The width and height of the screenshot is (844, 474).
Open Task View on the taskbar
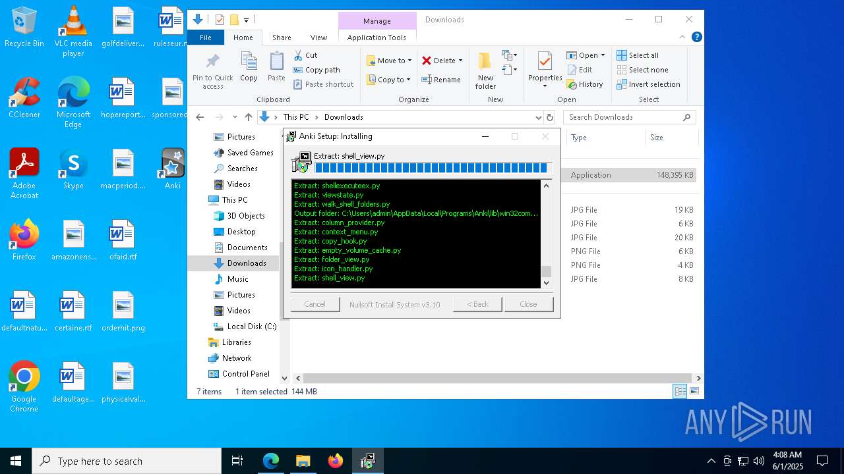pyautogui.click(x=237, y=461)
